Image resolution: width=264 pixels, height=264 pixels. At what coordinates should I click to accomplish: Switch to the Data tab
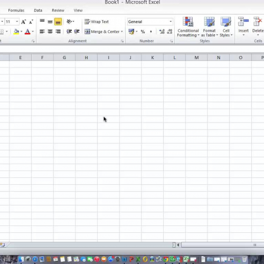point(38,11)
